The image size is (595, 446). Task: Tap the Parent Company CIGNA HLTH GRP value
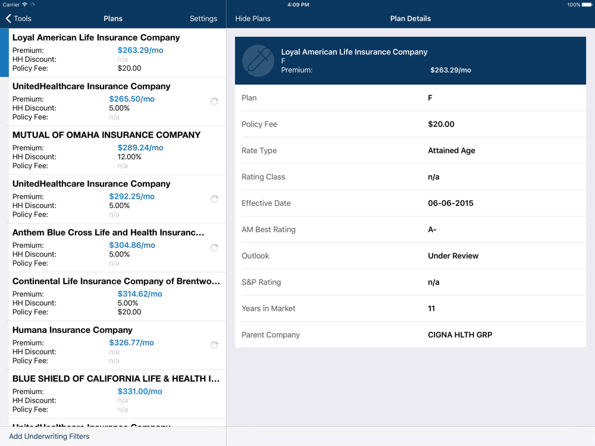click(x=460, y=335)
